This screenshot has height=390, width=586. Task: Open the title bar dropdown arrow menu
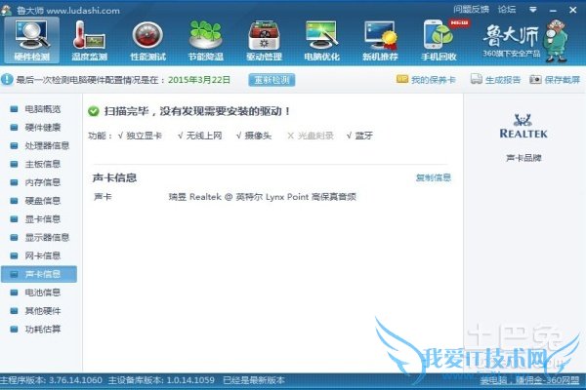click(x=533, y=10)
